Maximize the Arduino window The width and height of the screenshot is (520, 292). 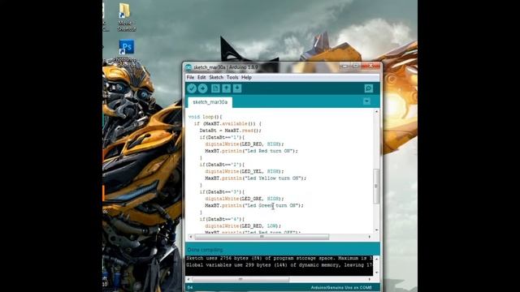355,67
